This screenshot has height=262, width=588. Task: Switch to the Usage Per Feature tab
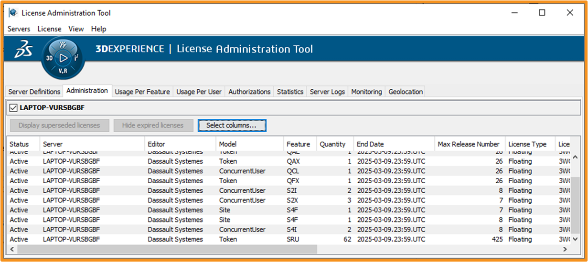click(x=142, y=92)
